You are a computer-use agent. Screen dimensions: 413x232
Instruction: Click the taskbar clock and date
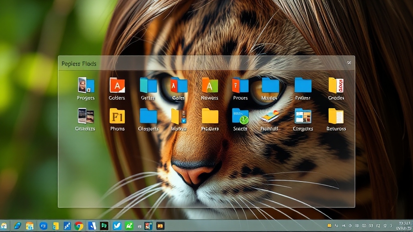[x=404, y=226]
